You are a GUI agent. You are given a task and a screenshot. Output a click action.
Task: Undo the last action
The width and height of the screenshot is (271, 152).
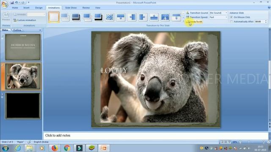(16, 3)
